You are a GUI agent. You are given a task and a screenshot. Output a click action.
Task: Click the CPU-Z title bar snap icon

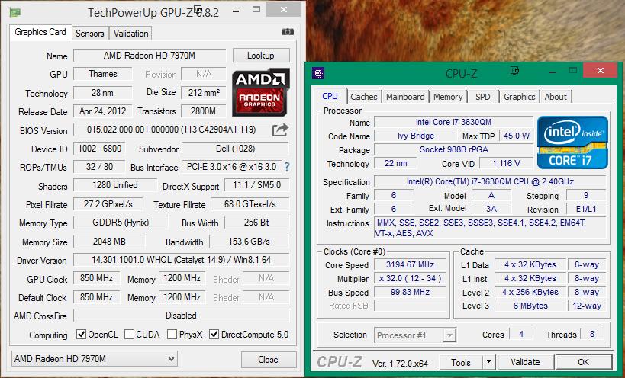coord(514,71)
